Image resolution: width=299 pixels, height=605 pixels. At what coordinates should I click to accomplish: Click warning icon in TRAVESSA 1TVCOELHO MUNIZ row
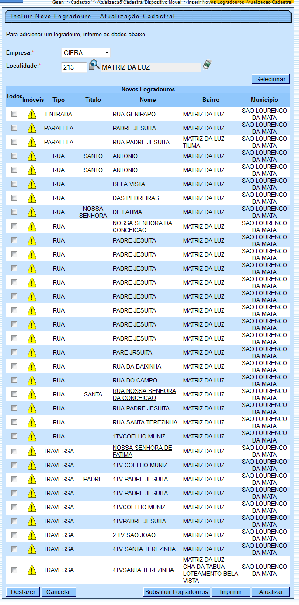(32, 507)
